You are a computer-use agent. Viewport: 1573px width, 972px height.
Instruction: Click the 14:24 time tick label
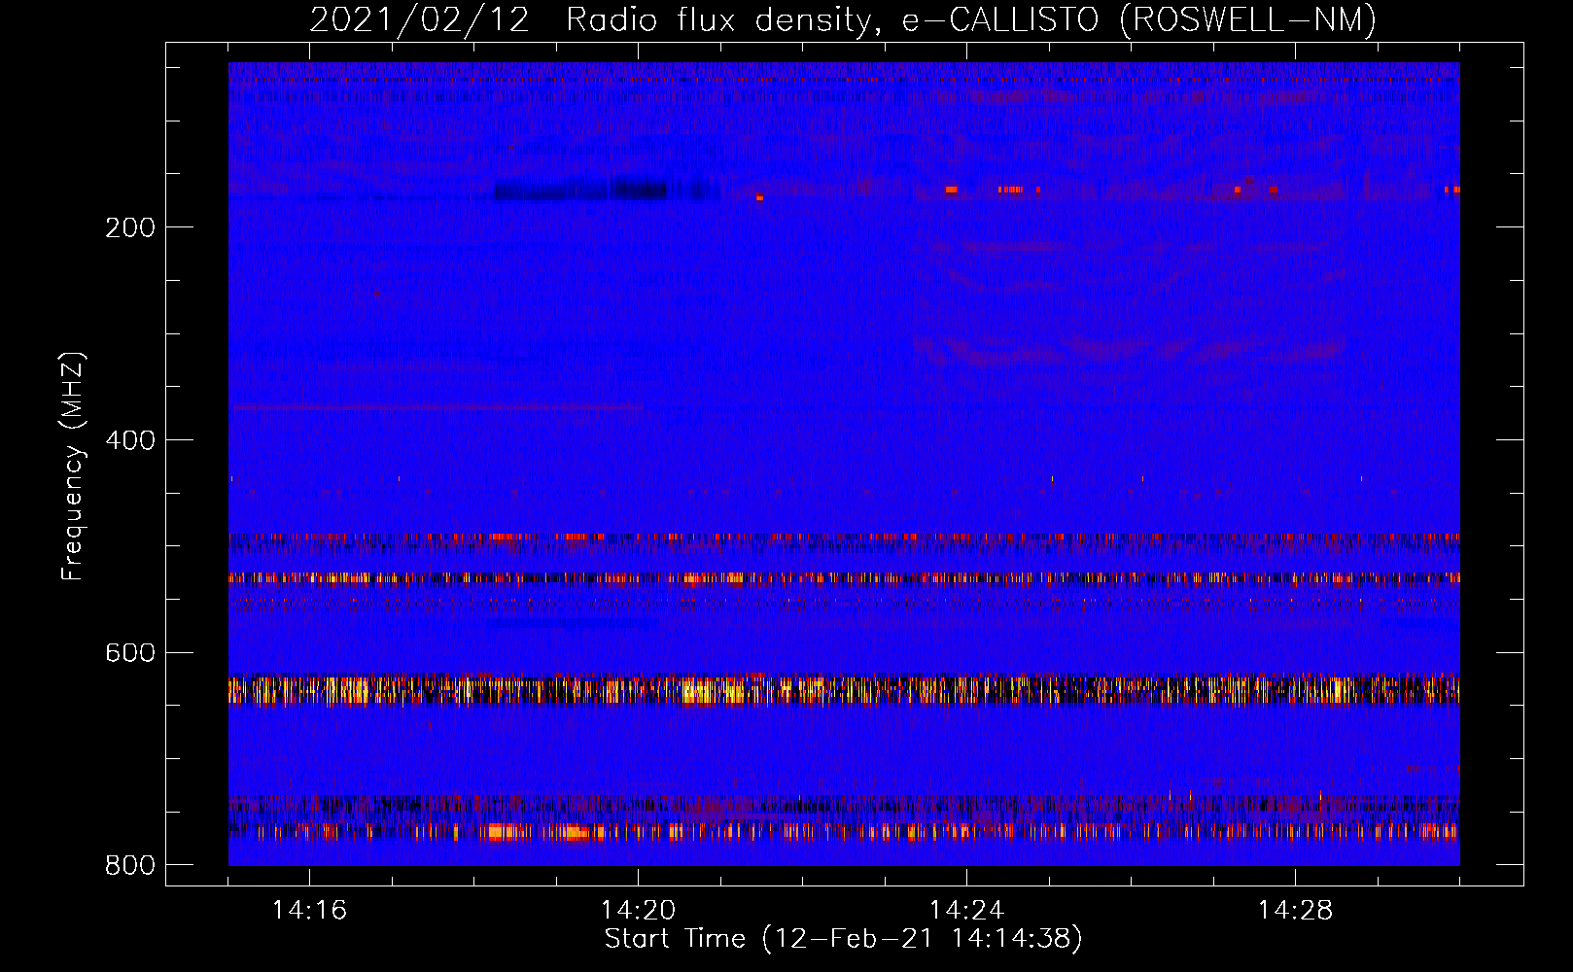coord(966,911)
